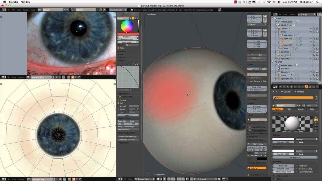Viewport: 322px width, 181px height.
Task: Hide light_FILL with its eye icon
Action: [x=310, y=52]
